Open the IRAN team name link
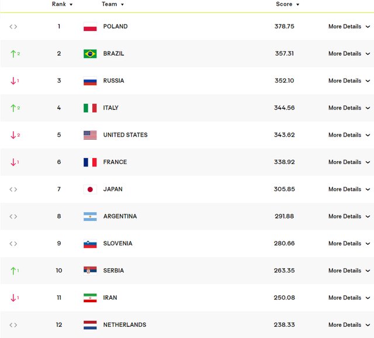The width and height of the screenshot is (374, 338). click(x=110, y=298)
